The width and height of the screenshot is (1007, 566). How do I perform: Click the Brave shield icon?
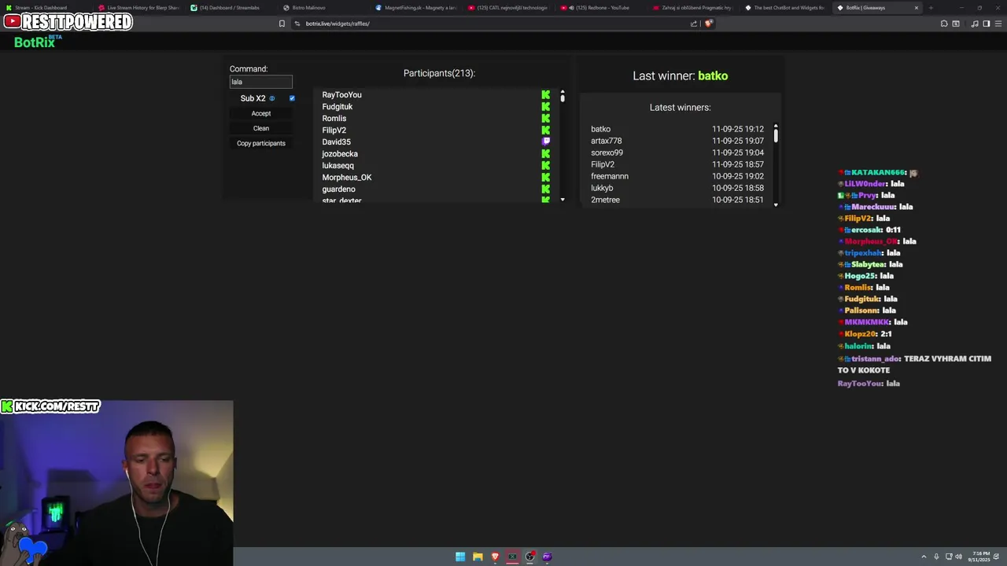pos(708,24)
